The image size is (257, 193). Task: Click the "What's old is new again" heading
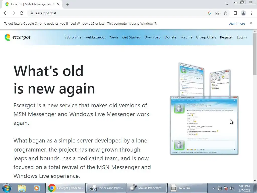click(54, 80)
